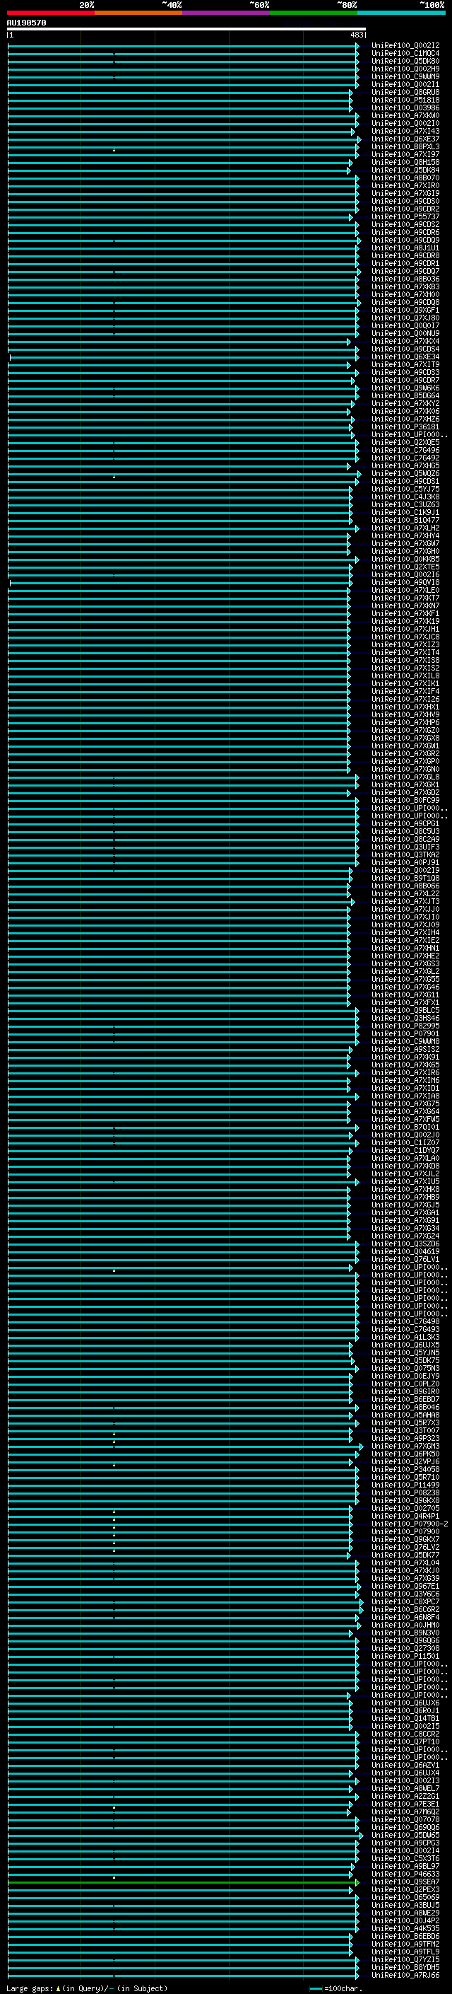Click the green ~80% identity color bar

click(313, 13)
